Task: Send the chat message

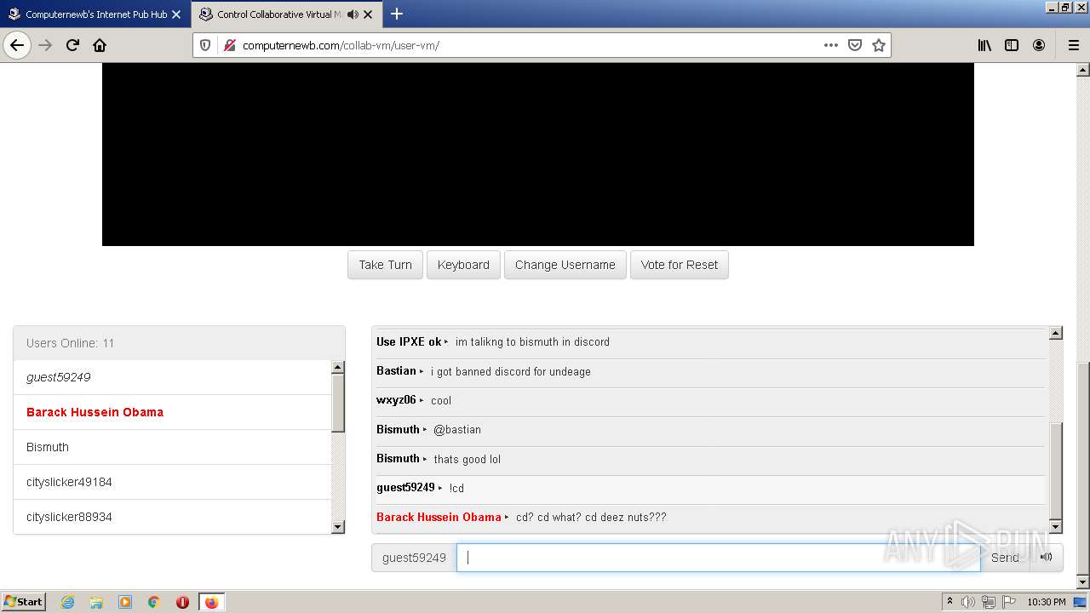Action: click(1005, 558)
